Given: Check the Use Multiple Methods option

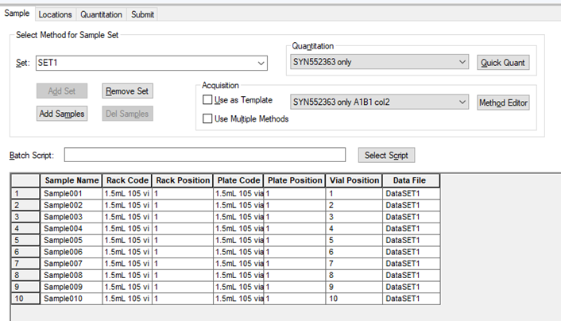Looking at the screenshot, I should tap(208, 119).
